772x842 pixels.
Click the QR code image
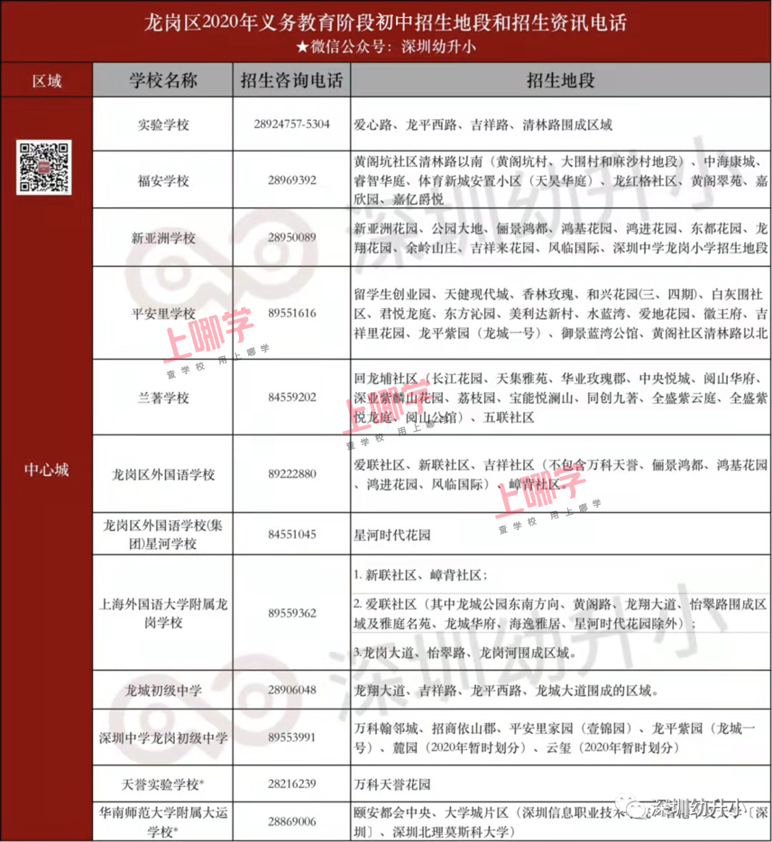[43, 167]
